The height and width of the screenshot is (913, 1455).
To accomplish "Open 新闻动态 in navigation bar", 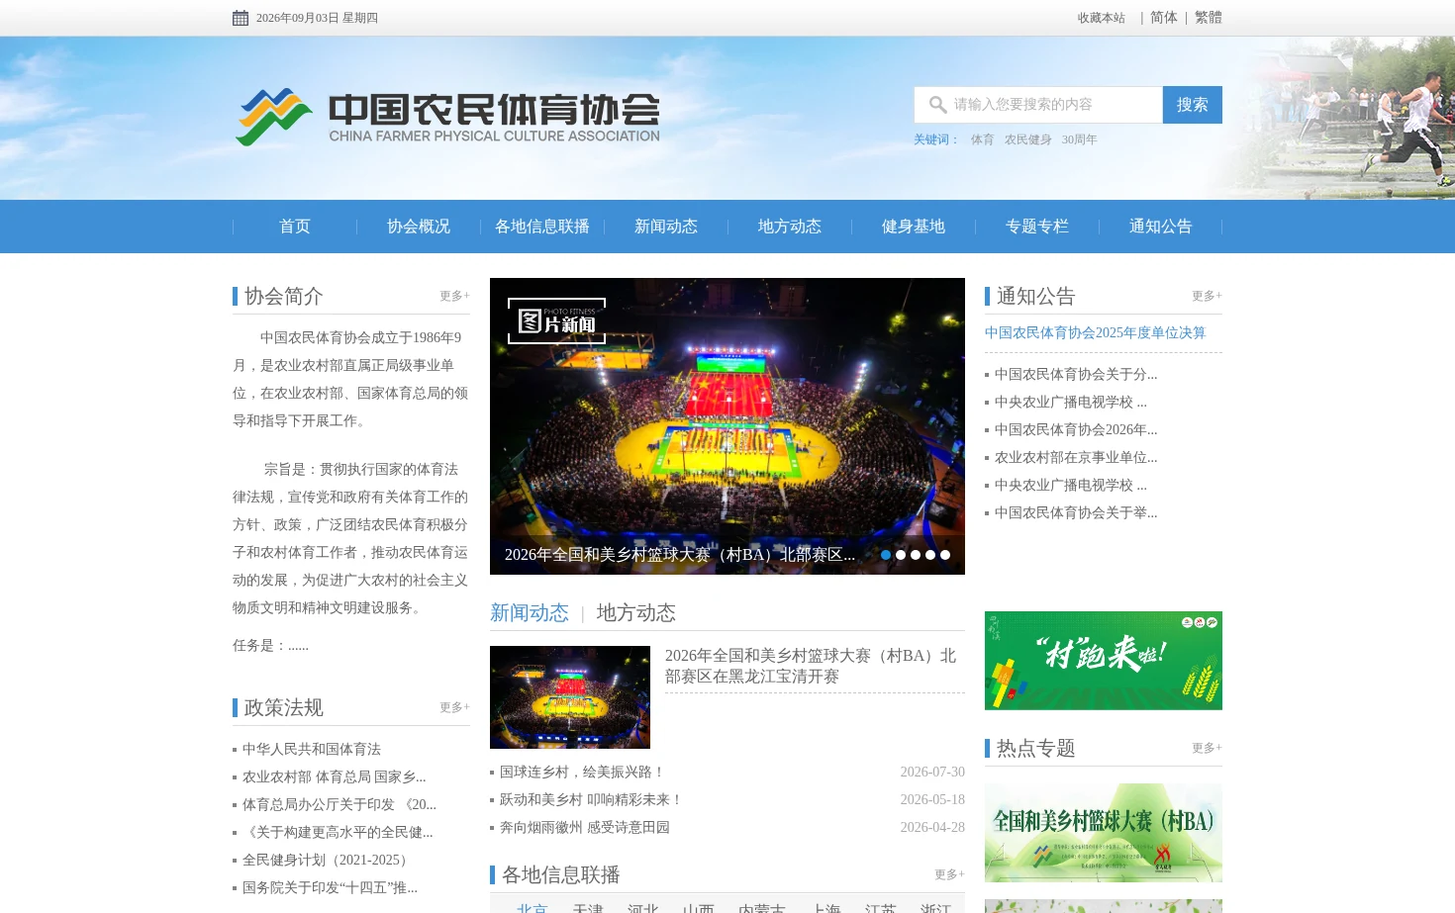I will pyautogui.click(x=666, y=227).
